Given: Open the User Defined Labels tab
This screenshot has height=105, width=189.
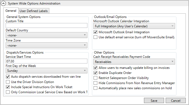Looking at the screenshot, I should [34, 11].
